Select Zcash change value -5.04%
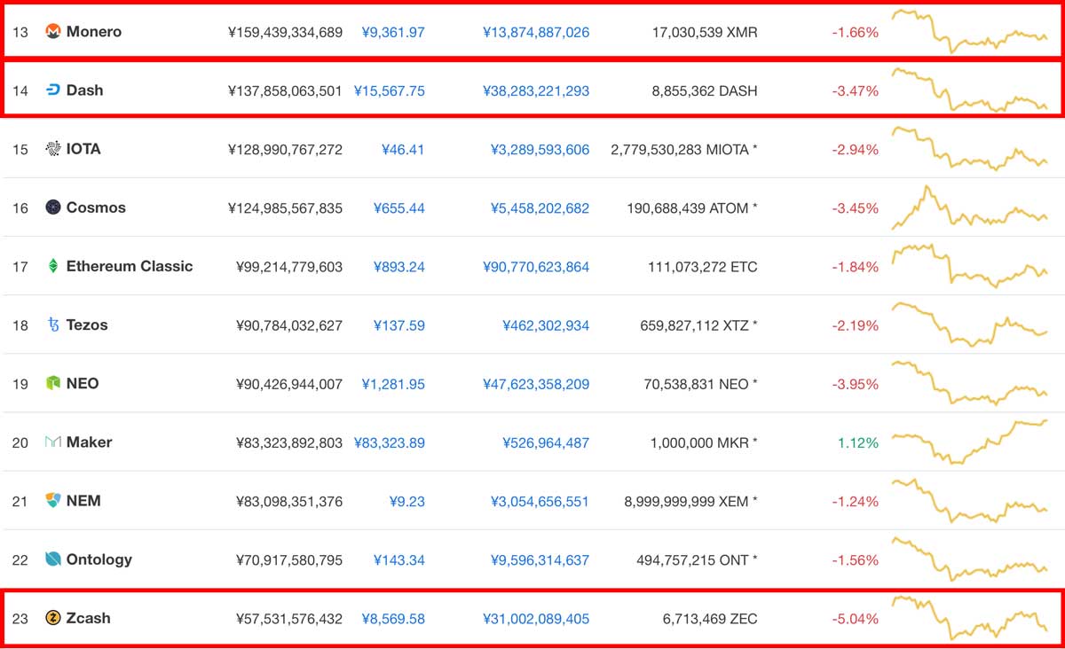 pyautogui.click(x=856, y=619)
